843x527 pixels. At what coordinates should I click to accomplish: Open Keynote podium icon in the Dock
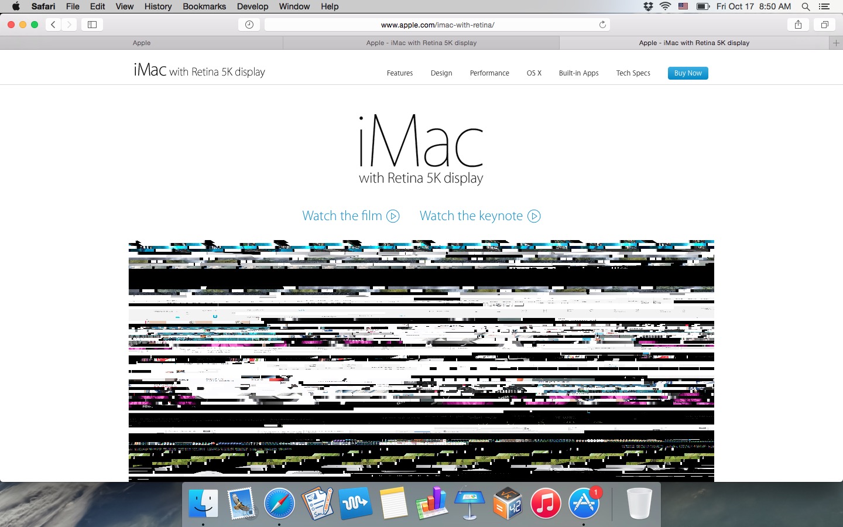tap(470, 504)
